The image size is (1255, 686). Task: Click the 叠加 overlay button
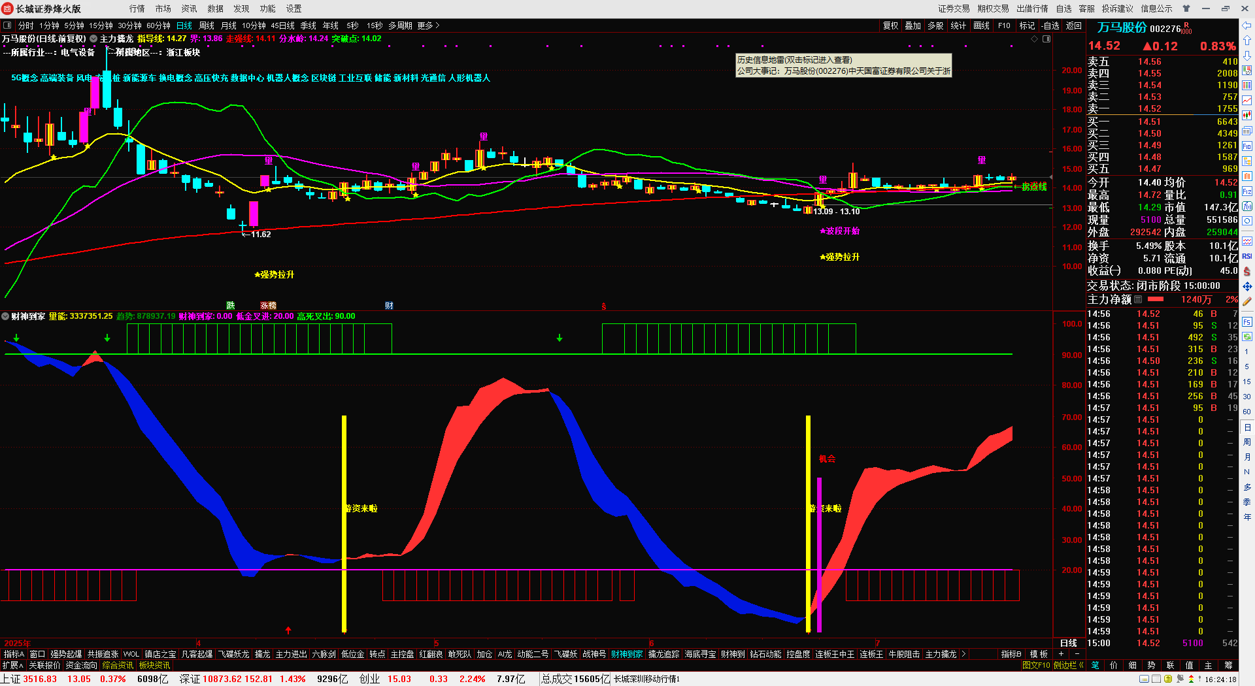[x=913, y=25]
